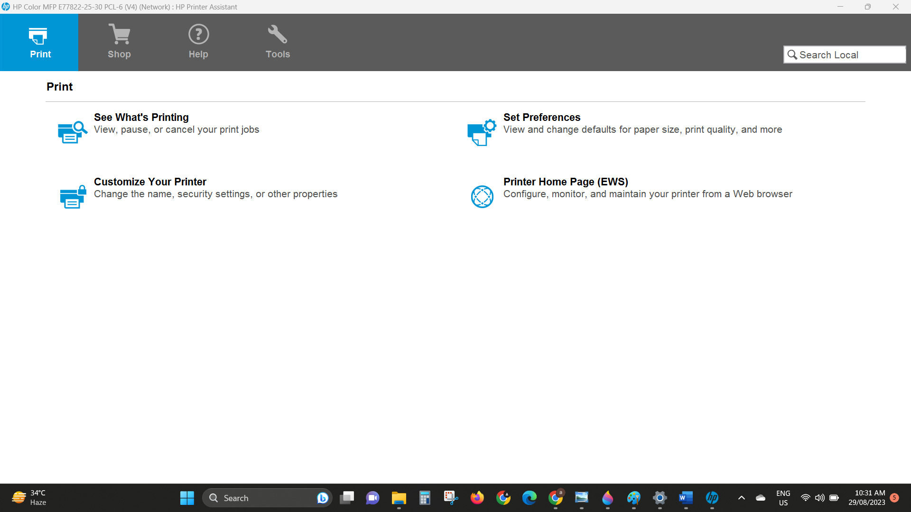Open Set Preferences link
Viewport: 911px width, 512px height.
(x=542, y=117)
